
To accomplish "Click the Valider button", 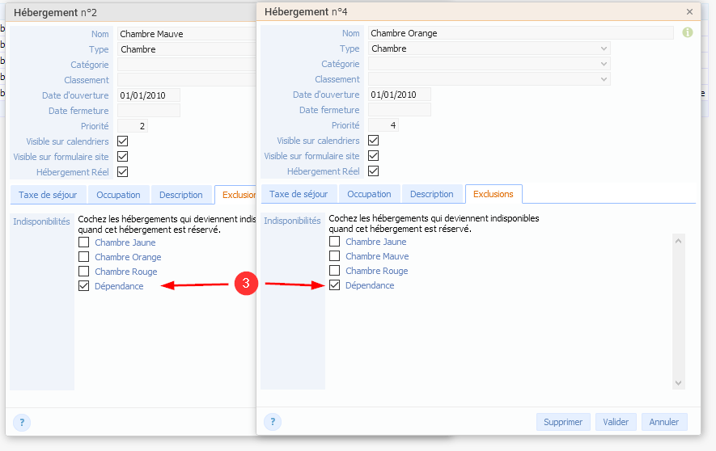I will pyautogui.click(x=616, y=422).
